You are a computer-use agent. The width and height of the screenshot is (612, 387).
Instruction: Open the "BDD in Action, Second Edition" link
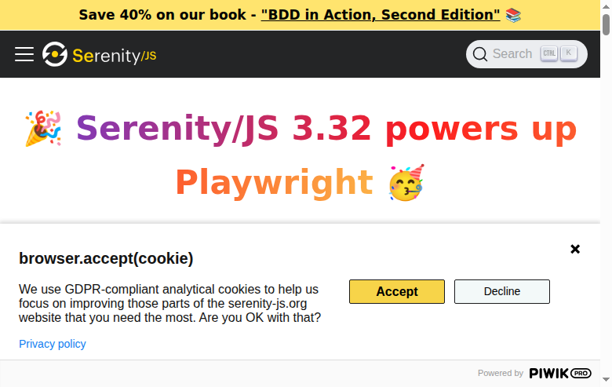pyautogui.click(x=381, y=15)
